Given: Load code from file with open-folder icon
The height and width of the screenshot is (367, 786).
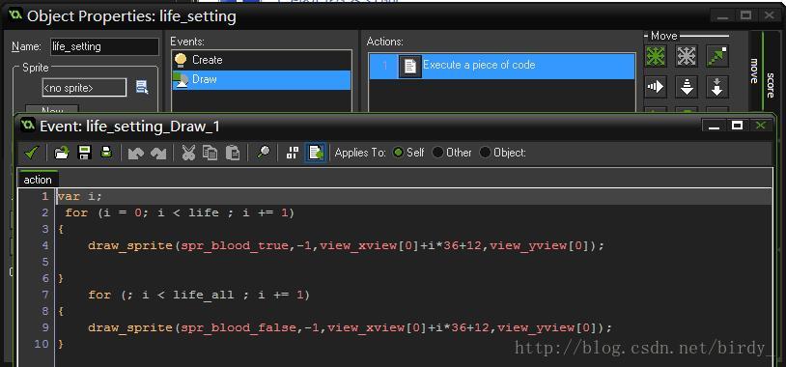Looking at the screenshot, I should [x=61, y=153].
